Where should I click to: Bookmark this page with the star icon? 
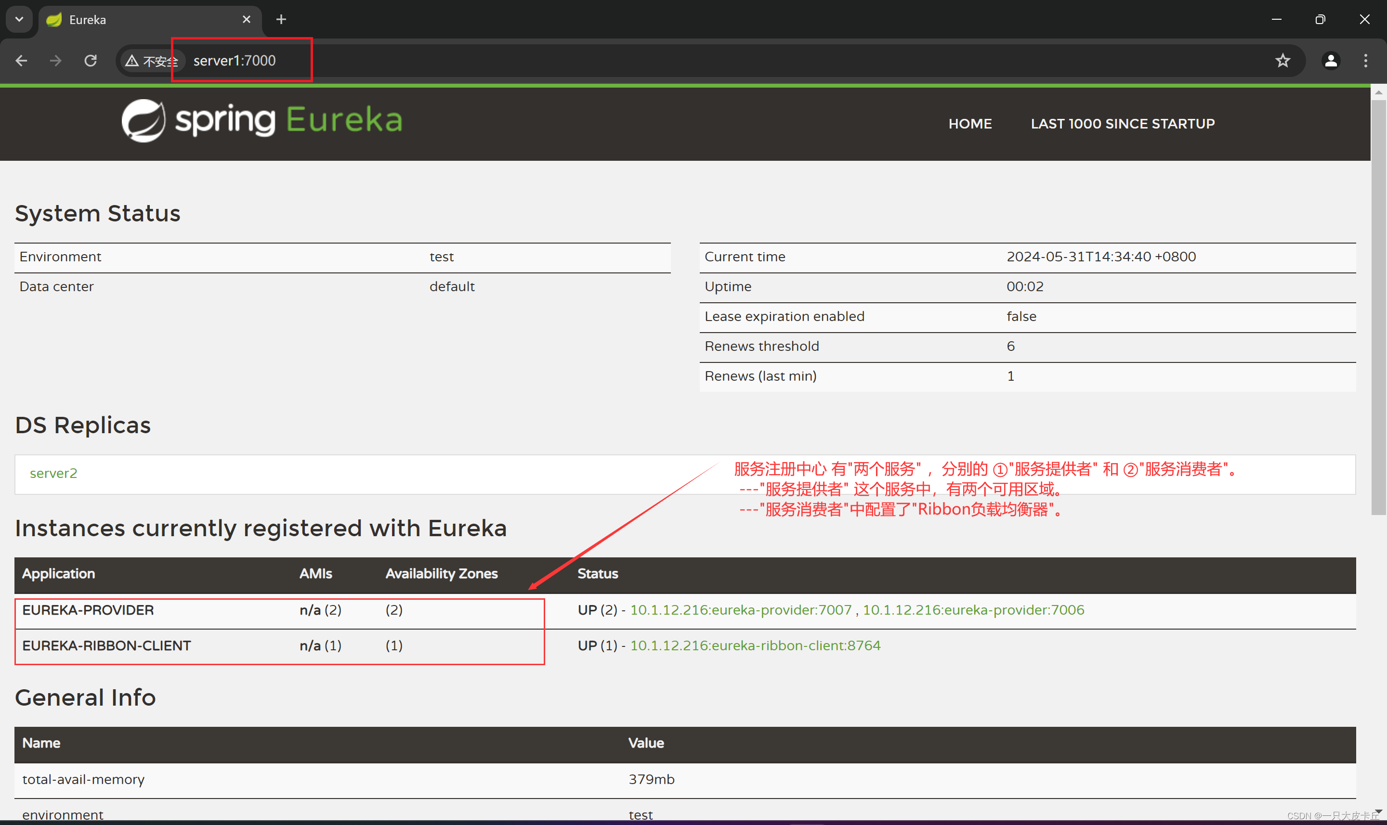[x=1282, y=61]
